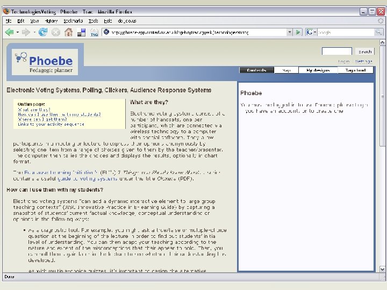387x290 pixels.
Task: Open the History menu
Action: point(51,21)
